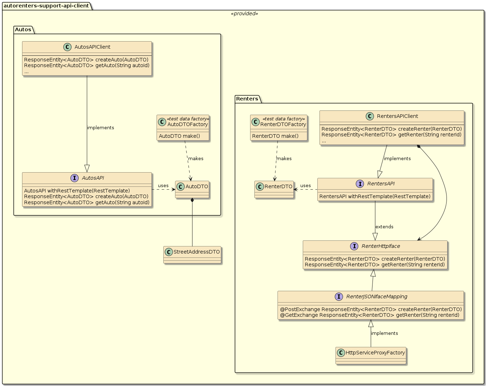Viewport: 486px width, 386px height.
Task: Click 'uses' label between AutosAPI and AutoDTO
Action: pyautogui.click(x=163, y=186)
